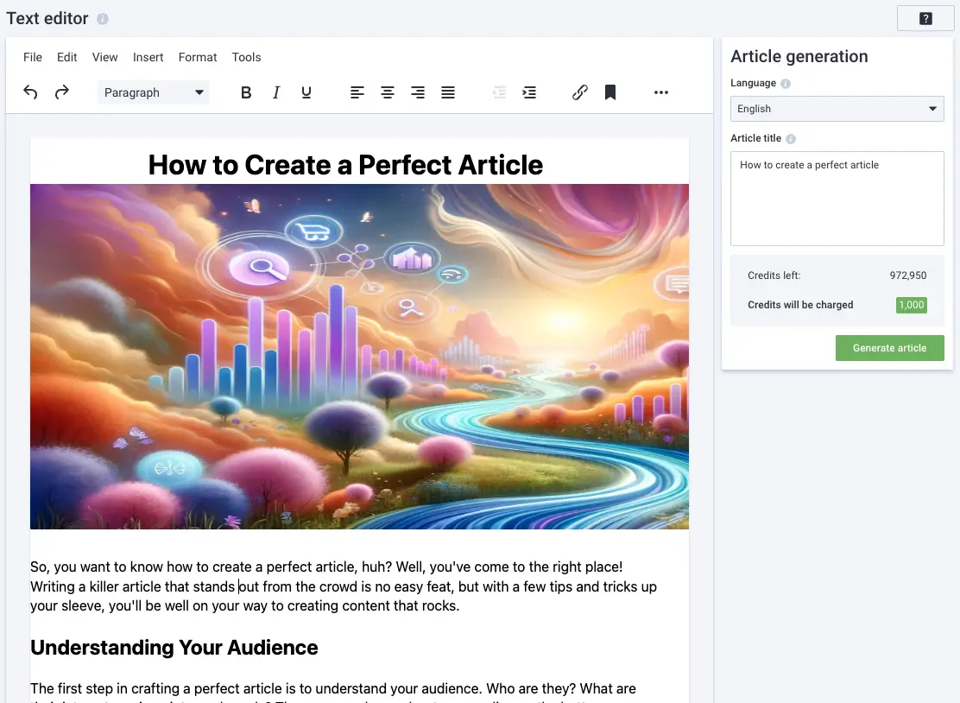Click inside the Article title text field
960x703 pixels.
(836, 199)
